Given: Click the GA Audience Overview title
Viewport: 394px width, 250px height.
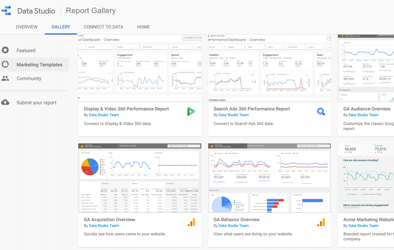Looking at the screenshot, I should pos(367,109).
